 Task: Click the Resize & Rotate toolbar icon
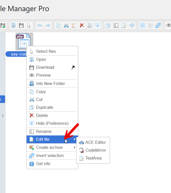[132, 25]
